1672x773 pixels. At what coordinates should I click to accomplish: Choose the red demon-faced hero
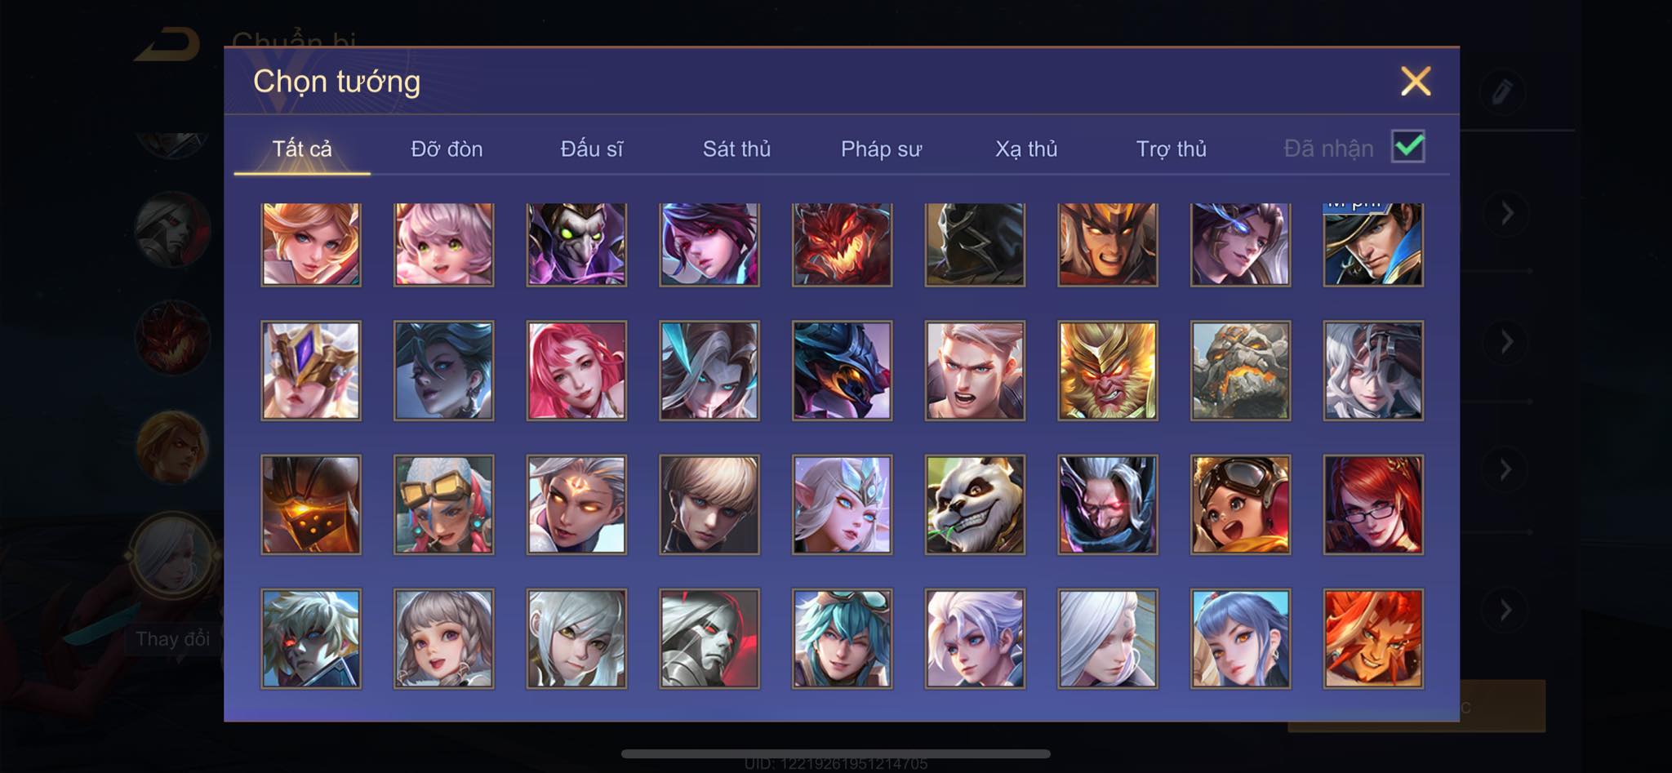842,244
